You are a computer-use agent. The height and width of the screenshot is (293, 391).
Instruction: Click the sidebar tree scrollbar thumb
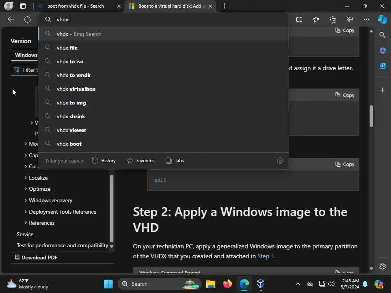pos(111,208)
